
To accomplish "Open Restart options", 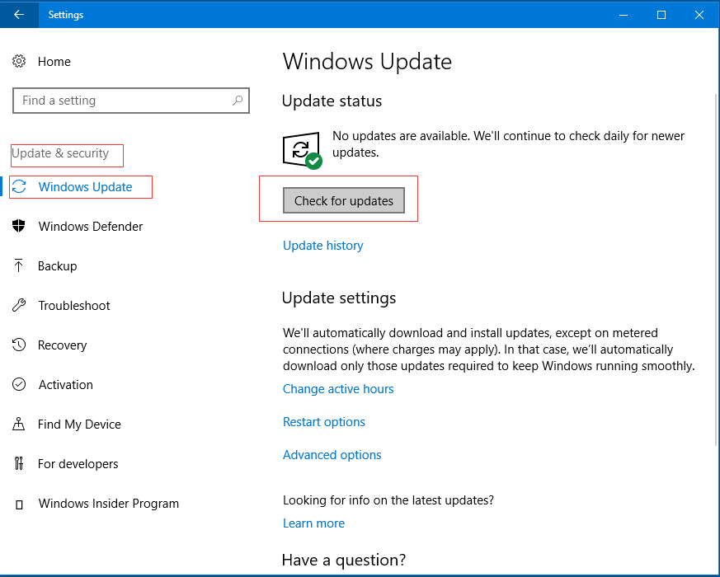I will [x=324, y=422].
